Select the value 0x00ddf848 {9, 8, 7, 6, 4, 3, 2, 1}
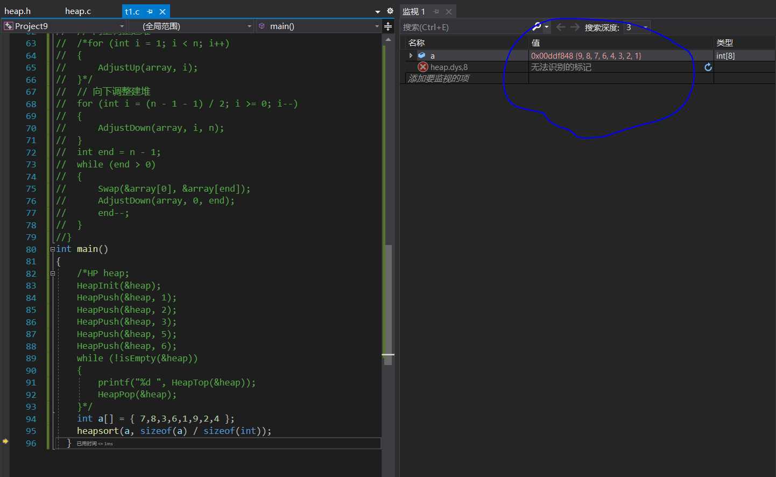 tap(586, 55)
